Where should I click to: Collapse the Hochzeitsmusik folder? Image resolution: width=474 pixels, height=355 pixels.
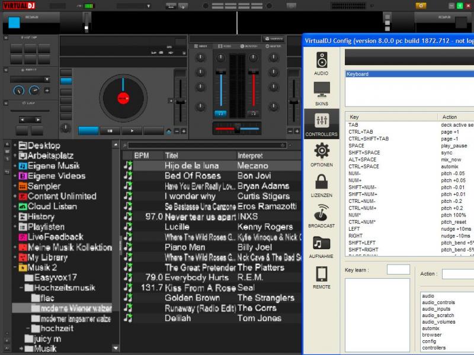coord(21,288)
